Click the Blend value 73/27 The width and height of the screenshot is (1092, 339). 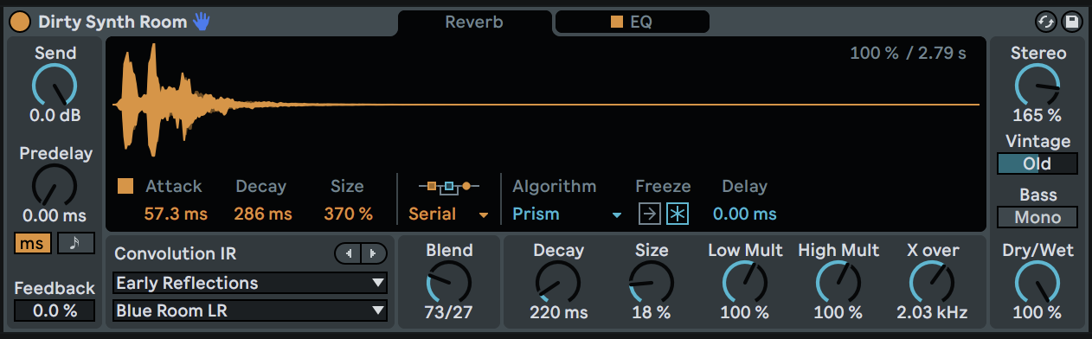coord(449,312)
